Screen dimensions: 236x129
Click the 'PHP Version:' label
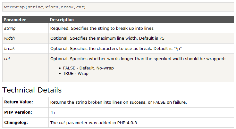pyautogui.click(x=18, y=112)
